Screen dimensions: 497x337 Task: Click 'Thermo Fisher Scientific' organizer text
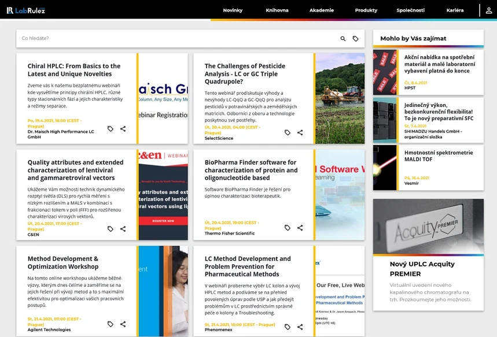(x=230, y=234)
